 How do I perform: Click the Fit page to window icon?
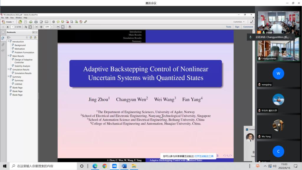[x=63, y=27]
